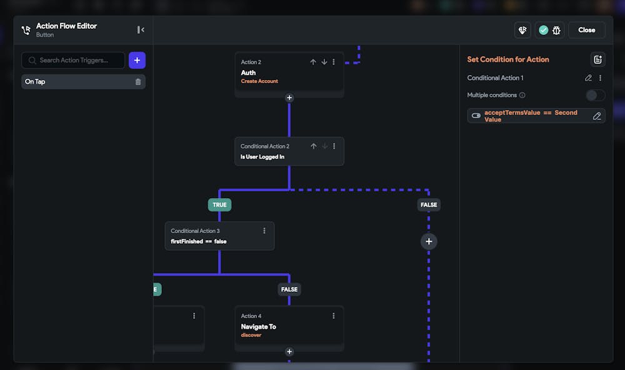Viewport: 625px width, 370px height.
Task: Open Action 2 options menu
Action: 334,62
